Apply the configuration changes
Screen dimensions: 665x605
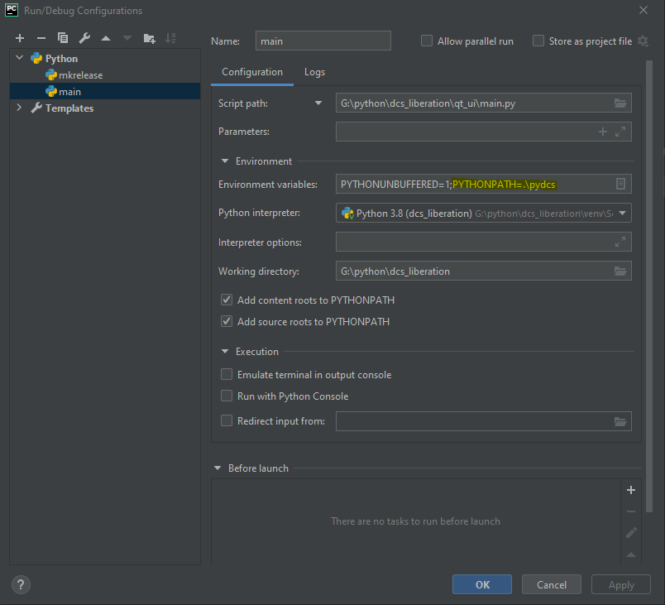tap(620, 584)
